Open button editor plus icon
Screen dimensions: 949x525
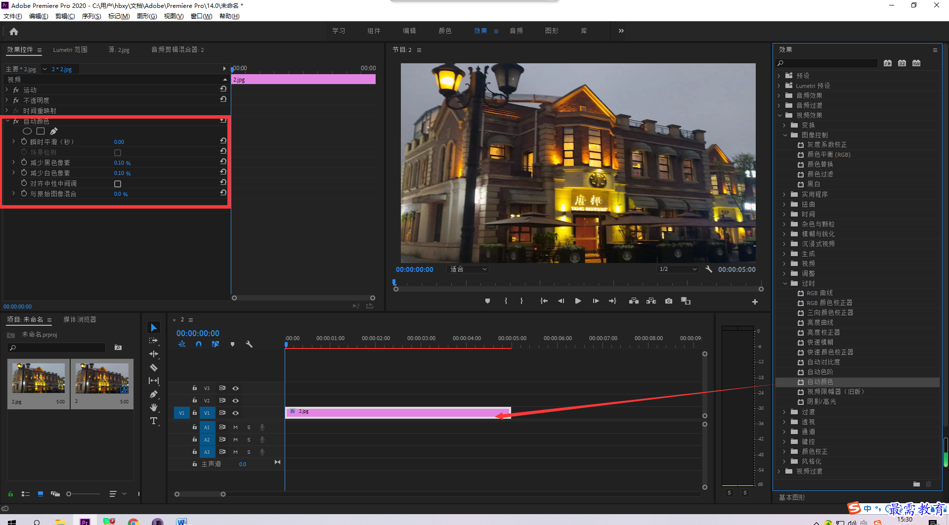[x=755, y=302]
